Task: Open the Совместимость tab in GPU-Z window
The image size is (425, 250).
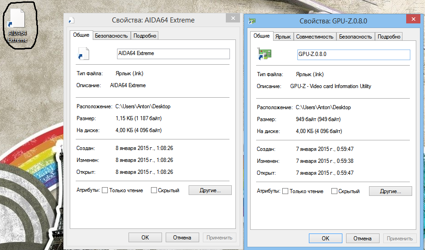Action: 315,37
